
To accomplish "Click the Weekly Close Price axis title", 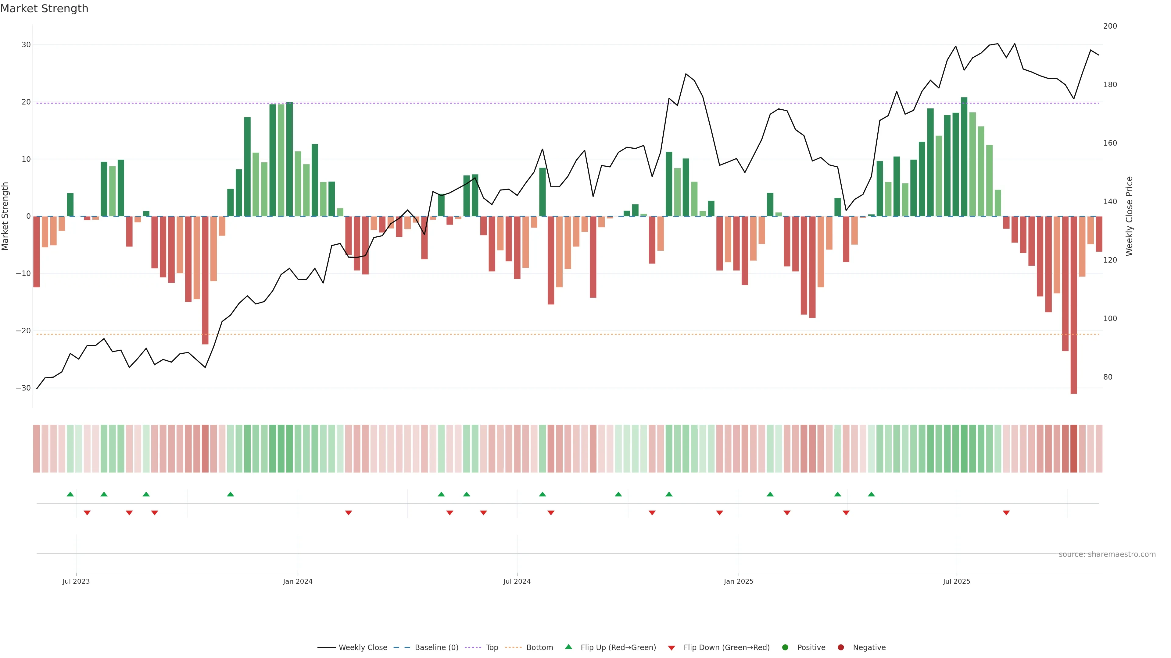I will (1129, 216).
